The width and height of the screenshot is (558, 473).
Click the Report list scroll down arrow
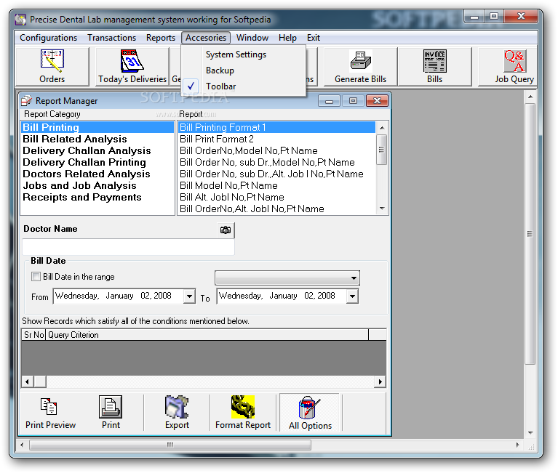[x=382, y=209]
